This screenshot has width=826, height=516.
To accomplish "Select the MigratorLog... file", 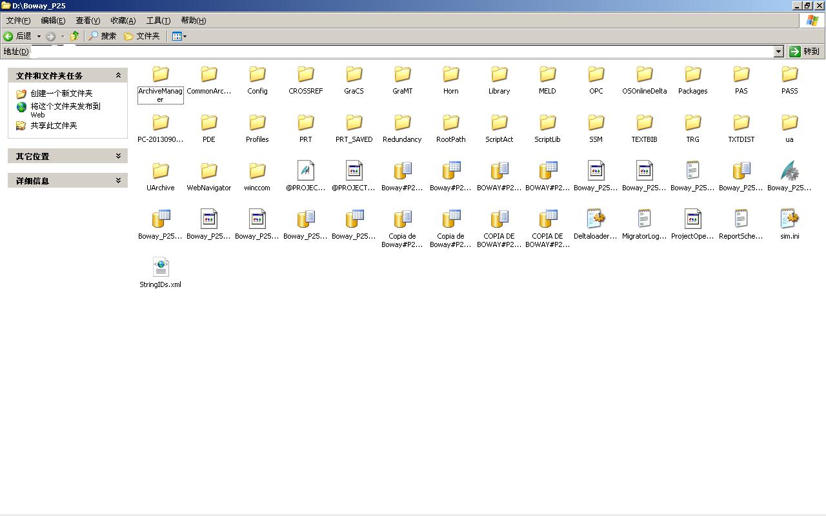I will (x=645, y=226).
